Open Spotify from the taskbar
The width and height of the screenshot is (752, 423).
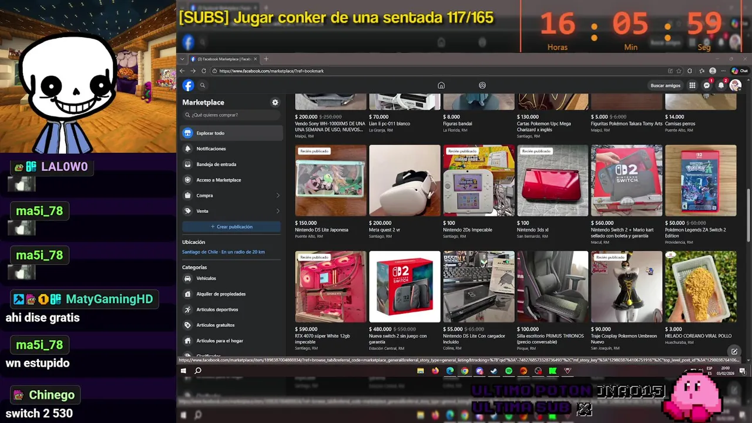click(x=509, y=371)
